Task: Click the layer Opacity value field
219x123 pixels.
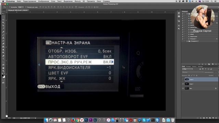Action: [x=216, y=72]
